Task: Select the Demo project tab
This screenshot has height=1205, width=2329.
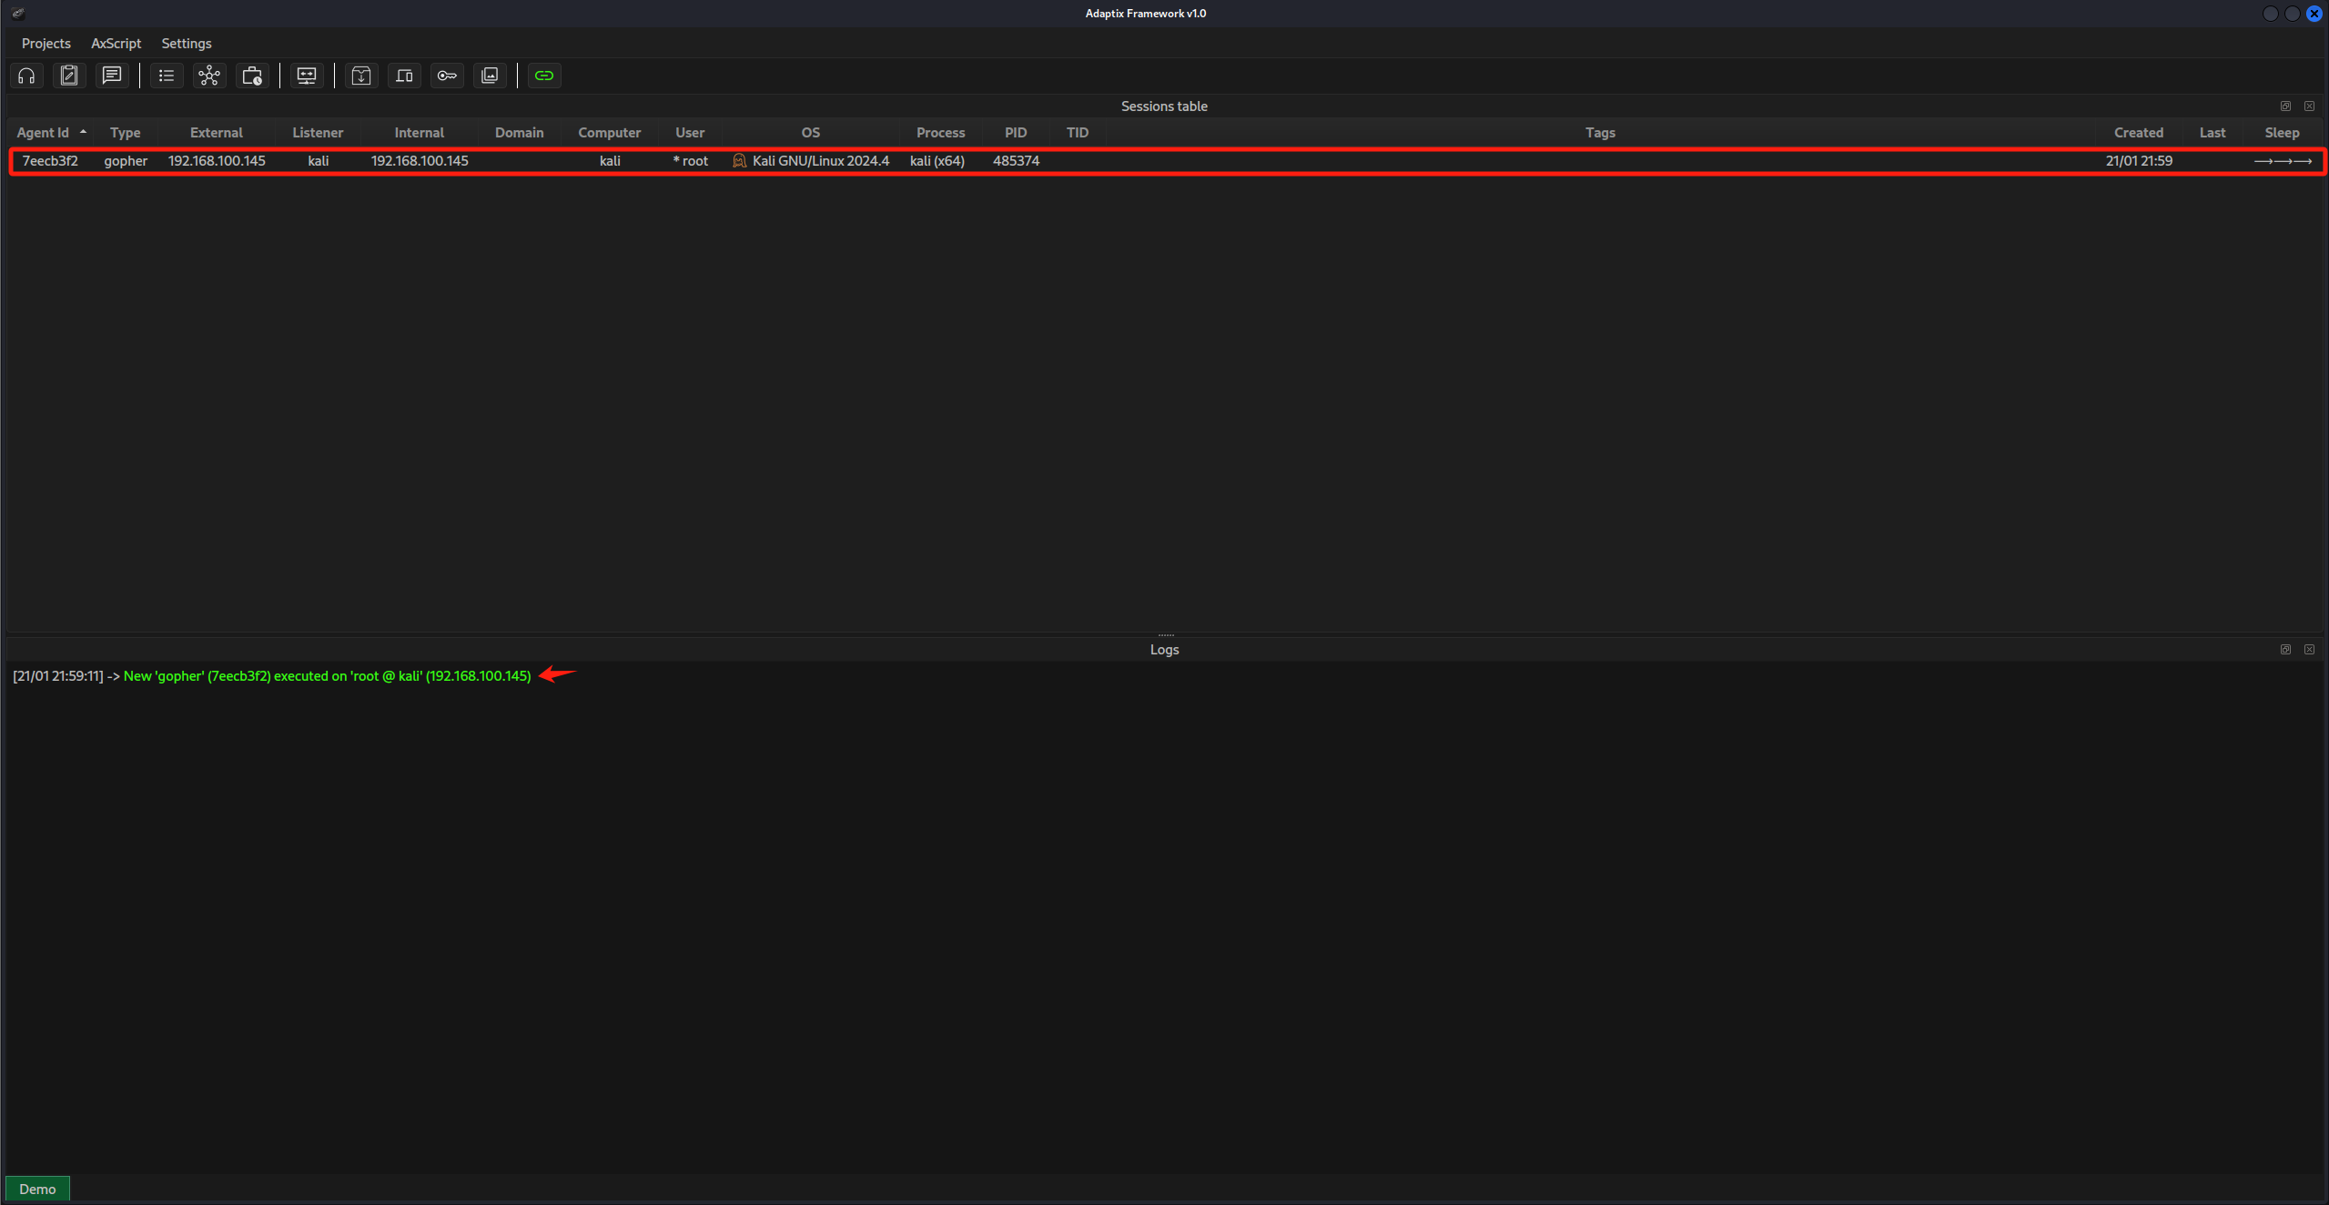Action: pos(37,1189)
